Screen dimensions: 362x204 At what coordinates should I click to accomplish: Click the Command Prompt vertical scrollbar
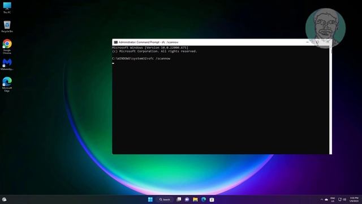tap(330, 100)
